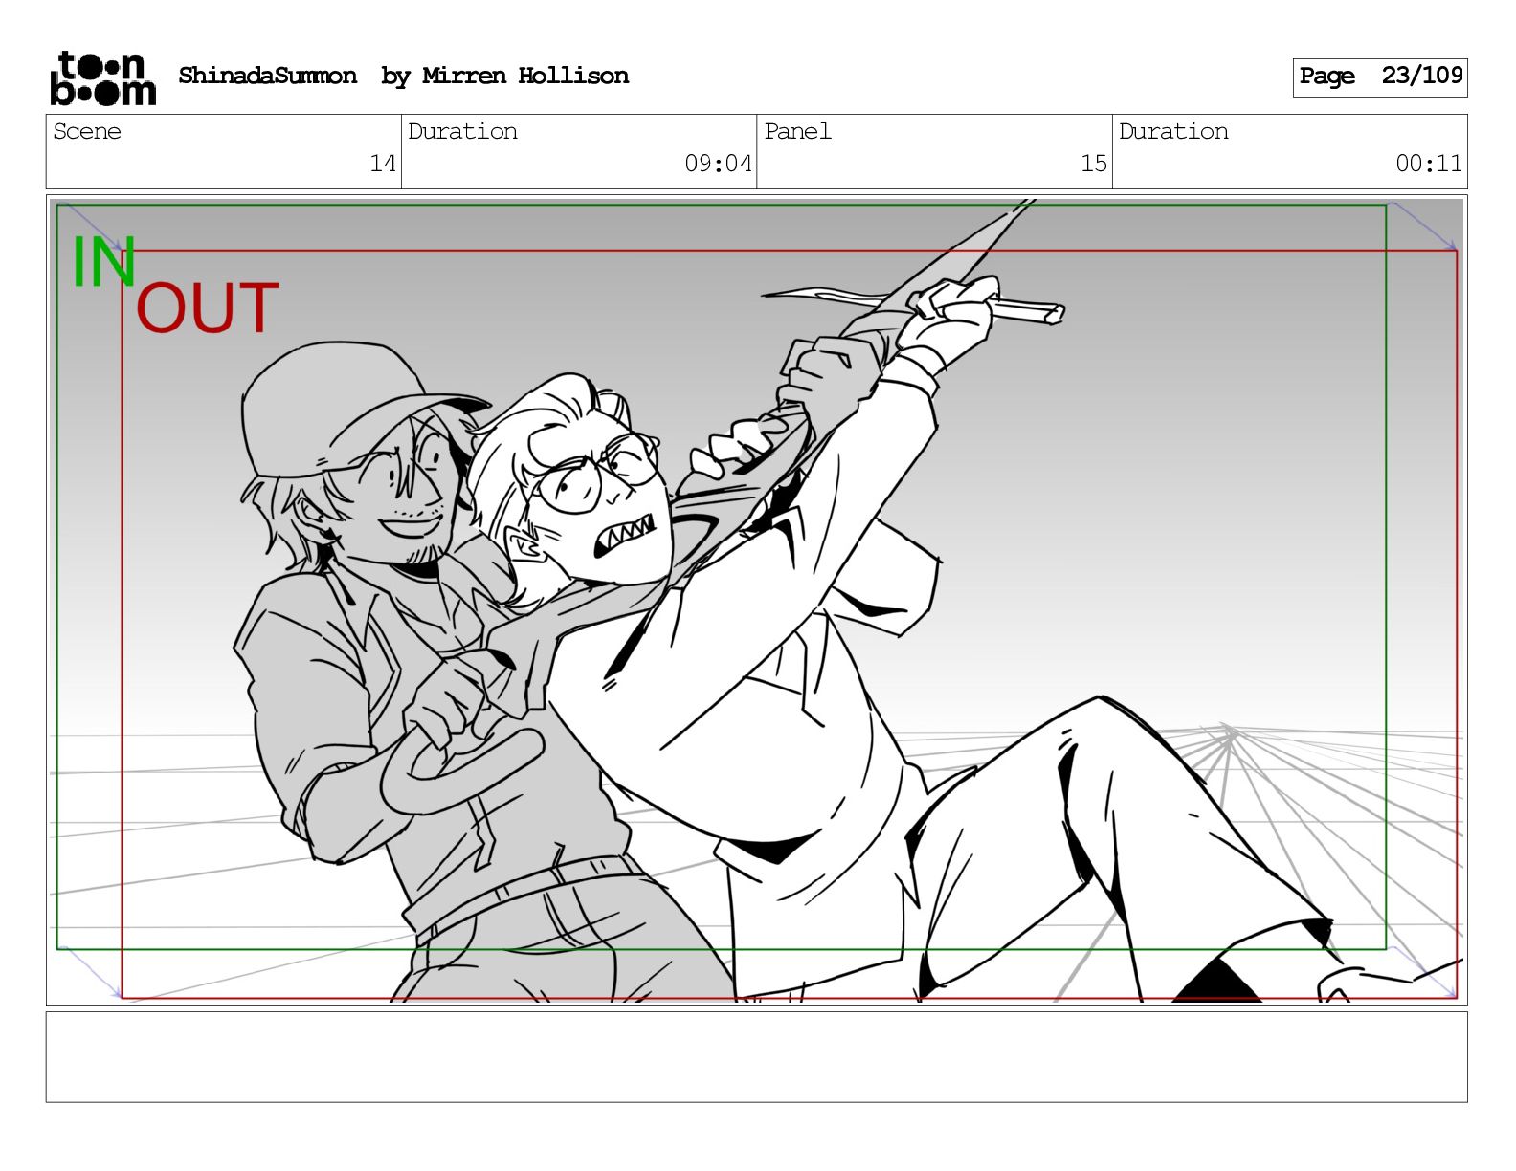The height and width of the screenshot is (1171, 1516).
Task: Click the empty notes box below the panel
Action: coord(756,1057)
